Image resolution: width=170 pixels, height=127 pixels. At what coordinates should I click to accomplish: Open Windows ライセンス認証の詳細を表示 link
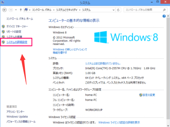click(x=119, y=122)
